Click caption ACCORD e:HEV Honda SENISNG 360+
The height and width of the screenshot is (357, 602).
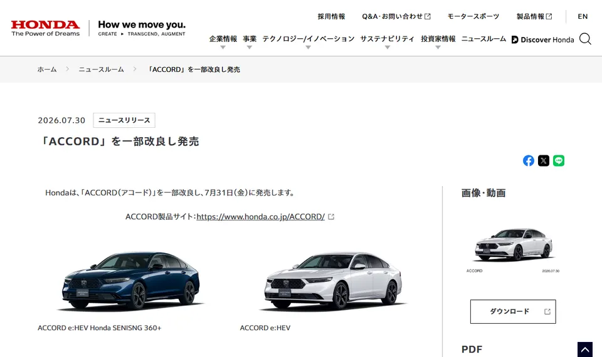coord(100,328)
